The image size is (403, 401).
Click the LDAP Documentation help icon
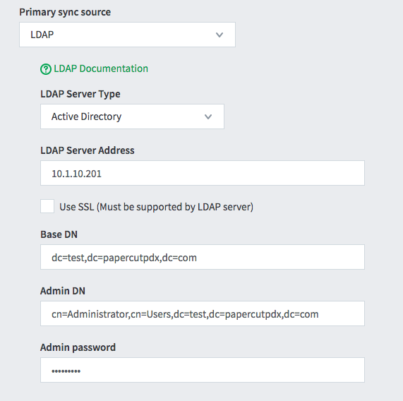(x=46, y=69)
